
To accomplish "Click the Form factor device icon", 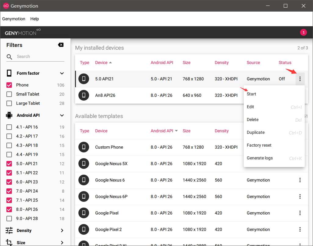I will pos(9,73).
